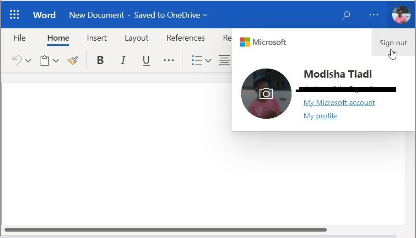Image resolution: width=416 pixels, height=238 pixels.
Task: Switch to the References tab
Action: point(185,38)
